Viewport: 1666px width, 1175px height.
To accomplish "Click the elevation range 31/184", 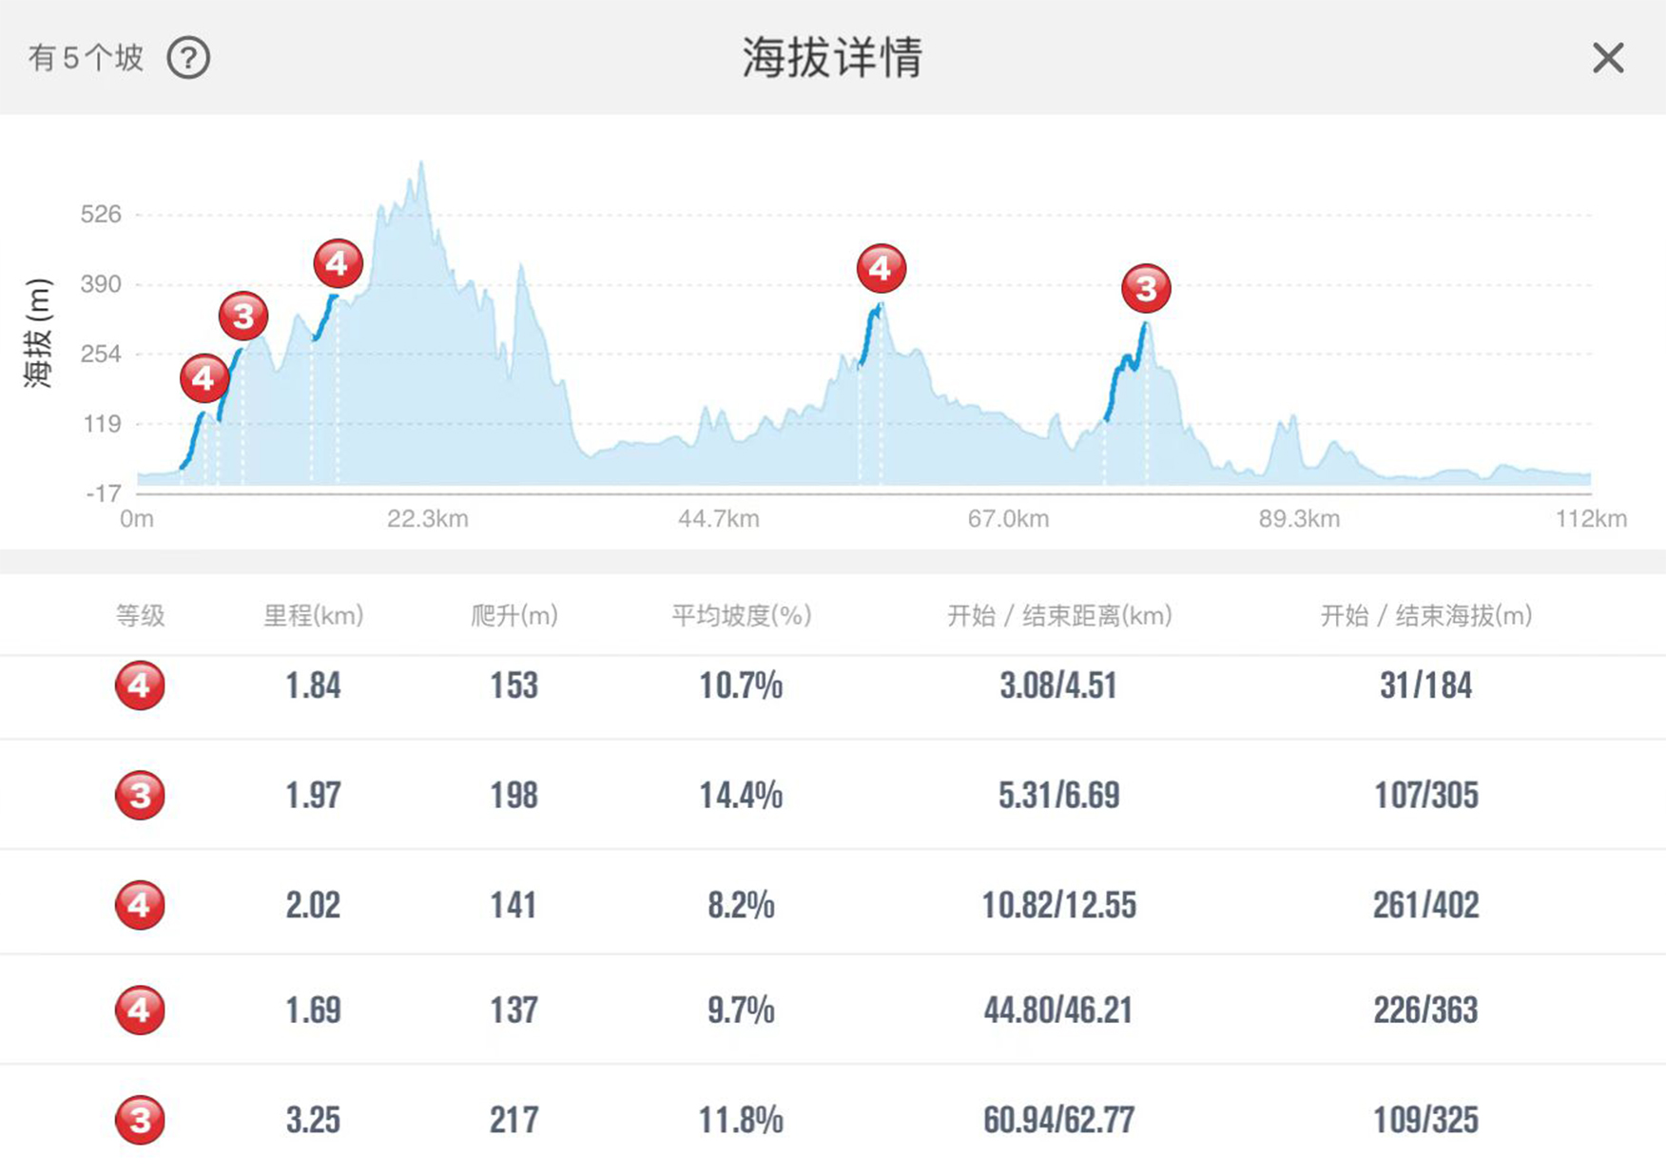I will tap(1426, 685).
